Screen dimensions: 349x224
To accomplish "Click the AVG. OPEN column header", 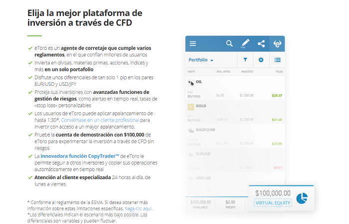I will (x=223, y=72).
